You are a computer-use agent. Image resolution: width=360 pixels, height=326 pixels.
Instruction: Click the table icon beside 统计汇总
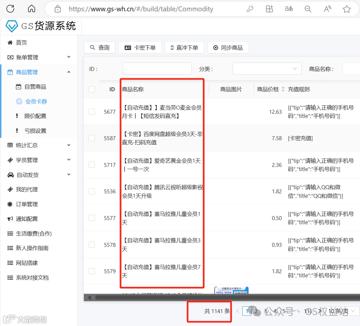[x=10, y=145]
